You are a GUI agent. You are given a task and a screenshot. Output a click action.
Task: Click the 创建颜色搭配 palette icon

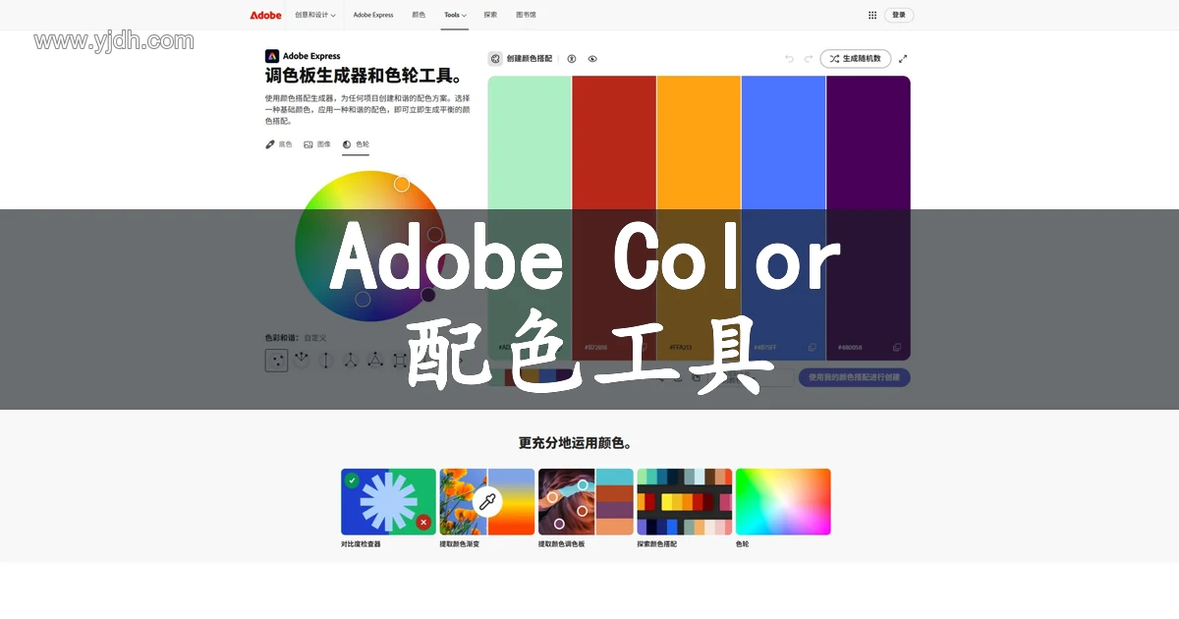tap(495, 59)
